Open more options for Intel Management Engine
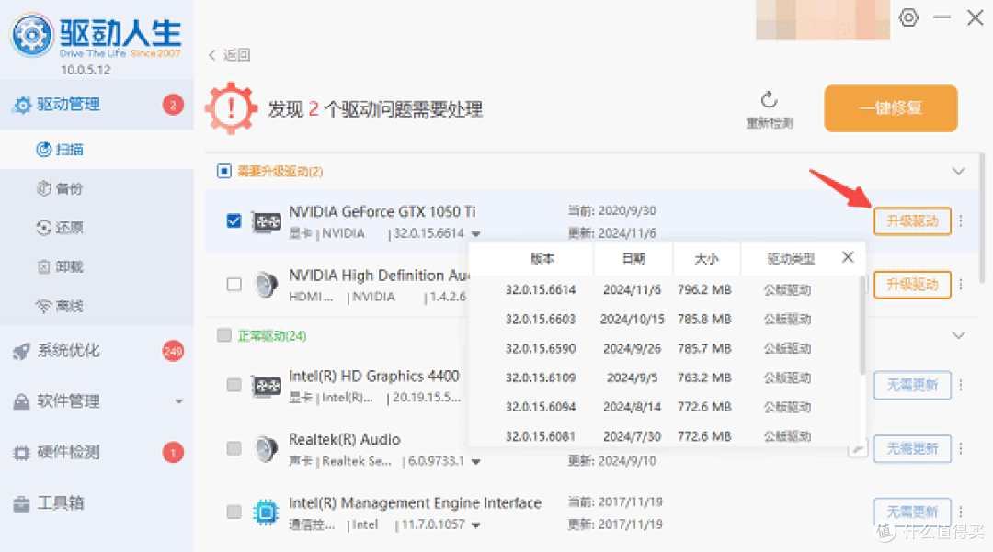 point(961,512)
